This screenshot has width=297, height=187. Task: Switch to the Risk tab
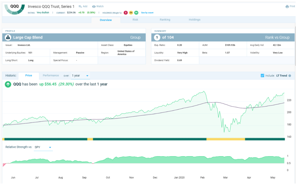[x=135, y=20]
